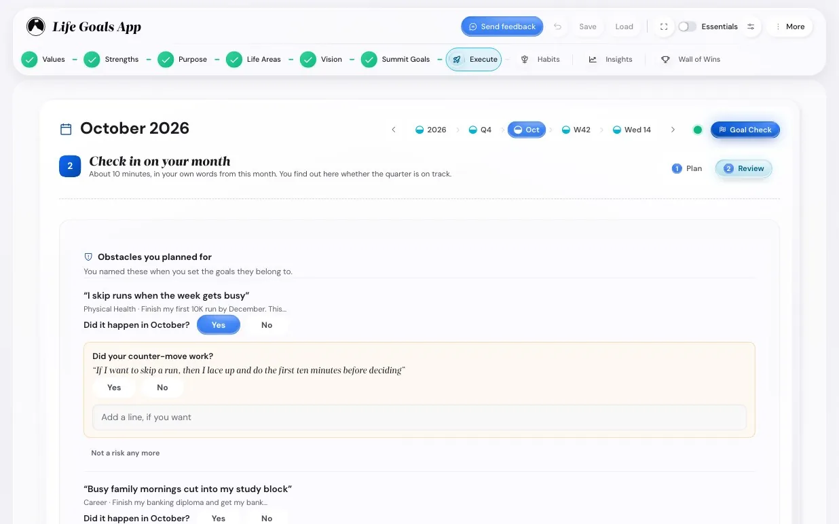Click the Physical Health goal subtitle
Screen dimensions: 839x524
click(x=185, y=309)
